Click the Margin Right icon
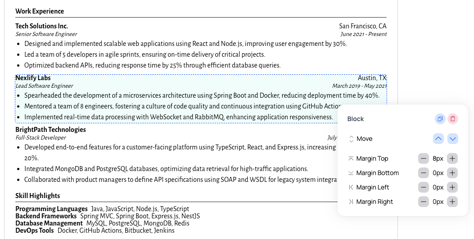The height and width of the screenshot is (239, 474). 351,202
